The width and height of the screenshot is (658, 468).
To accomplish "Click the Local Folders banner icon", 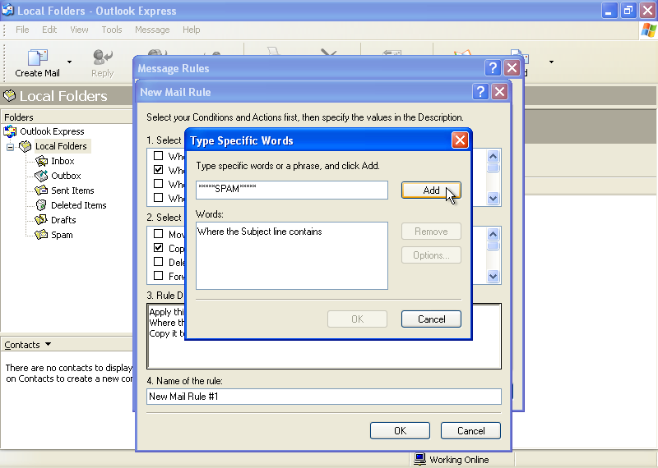I will pyautogui.click(x=9, y=96).
